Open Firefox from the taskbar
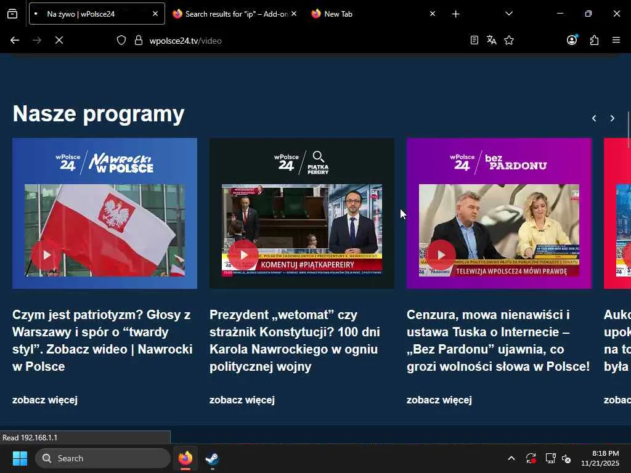 185,458
